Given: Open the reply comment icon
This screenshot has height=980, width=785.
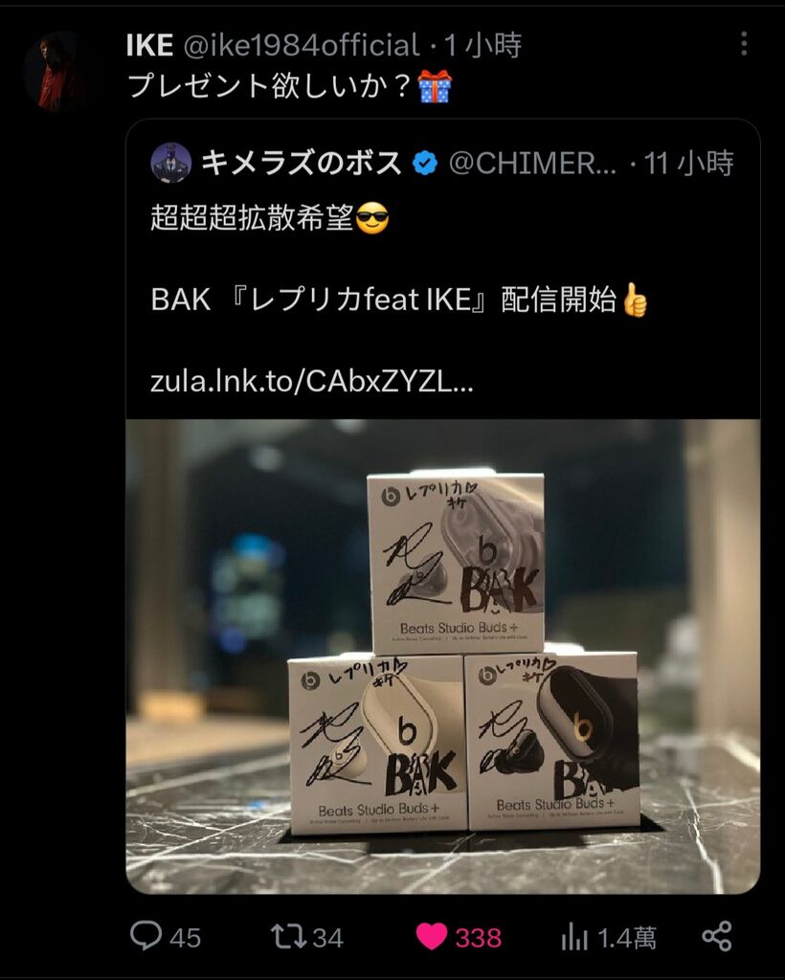Looking at the screenshot, I should (x=146, y=936).
